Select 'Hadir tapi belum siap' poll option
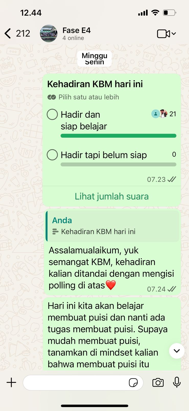 coord(52,155)
